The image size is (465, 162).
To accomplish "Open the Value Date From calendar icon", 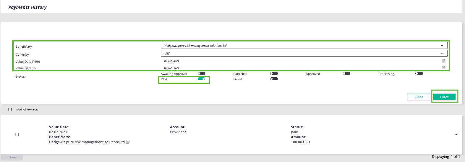I will (444, 61).
